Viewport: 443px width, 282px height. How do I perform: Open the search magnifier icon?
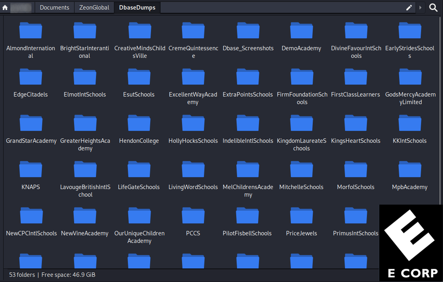[x=433, y=8]
